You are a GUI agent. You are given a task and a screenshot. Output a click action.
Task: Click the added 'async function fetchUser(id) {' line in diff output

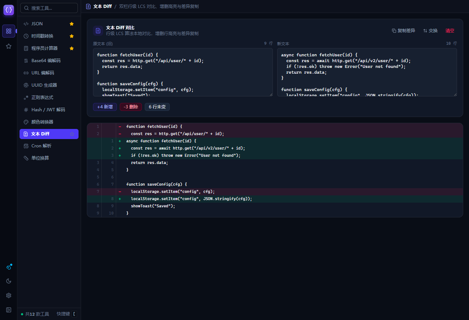pyautogui.click(x=275, y=141)
